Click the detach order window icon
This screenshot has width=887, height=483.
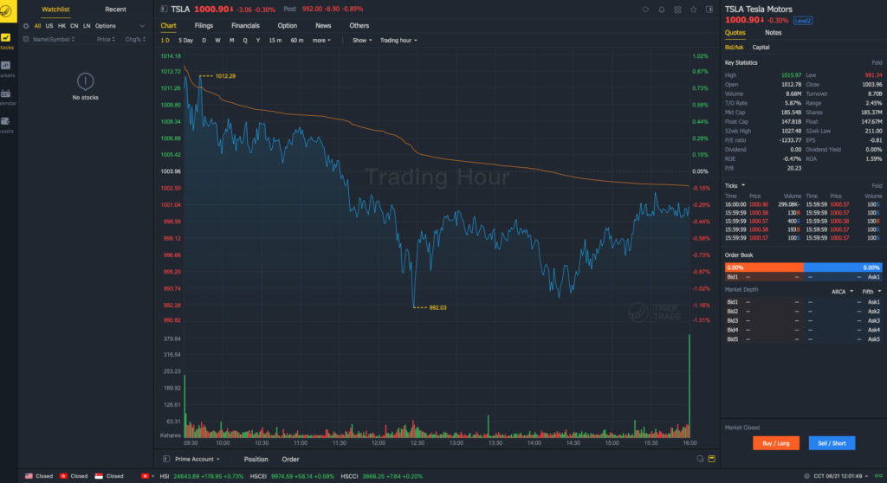[700, 460]
